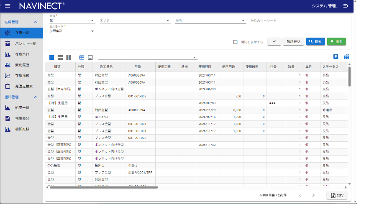369x204 pixels.
Task: Open 棚卸推移 via its bar chart icon
Action: click(x=8, y=129)
